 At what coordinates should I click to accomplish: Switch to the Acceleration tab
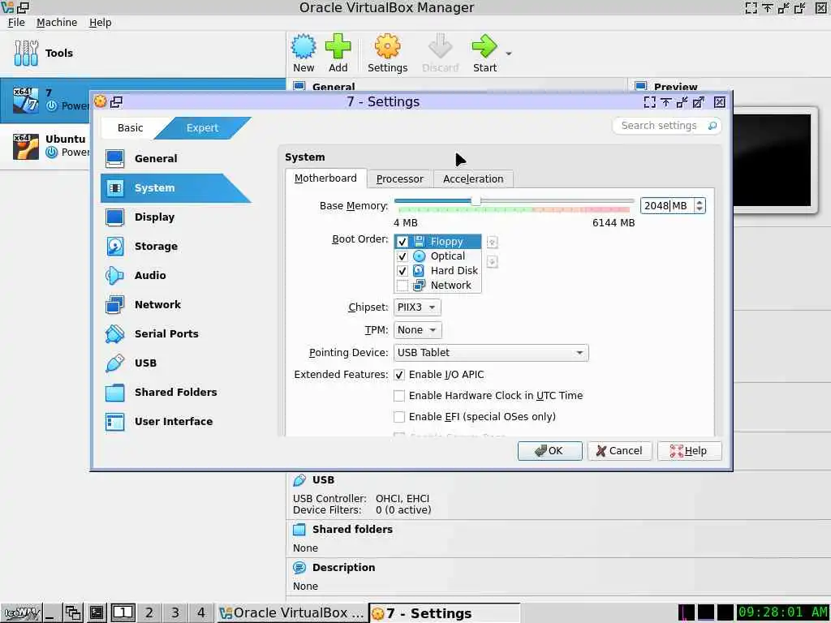click(473, 179)
